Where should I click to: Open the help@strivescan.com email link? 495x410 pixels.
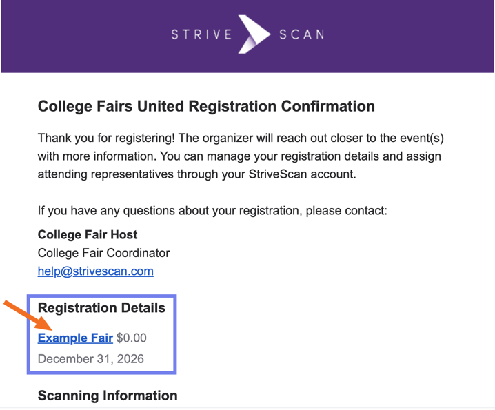pos(95,271)
